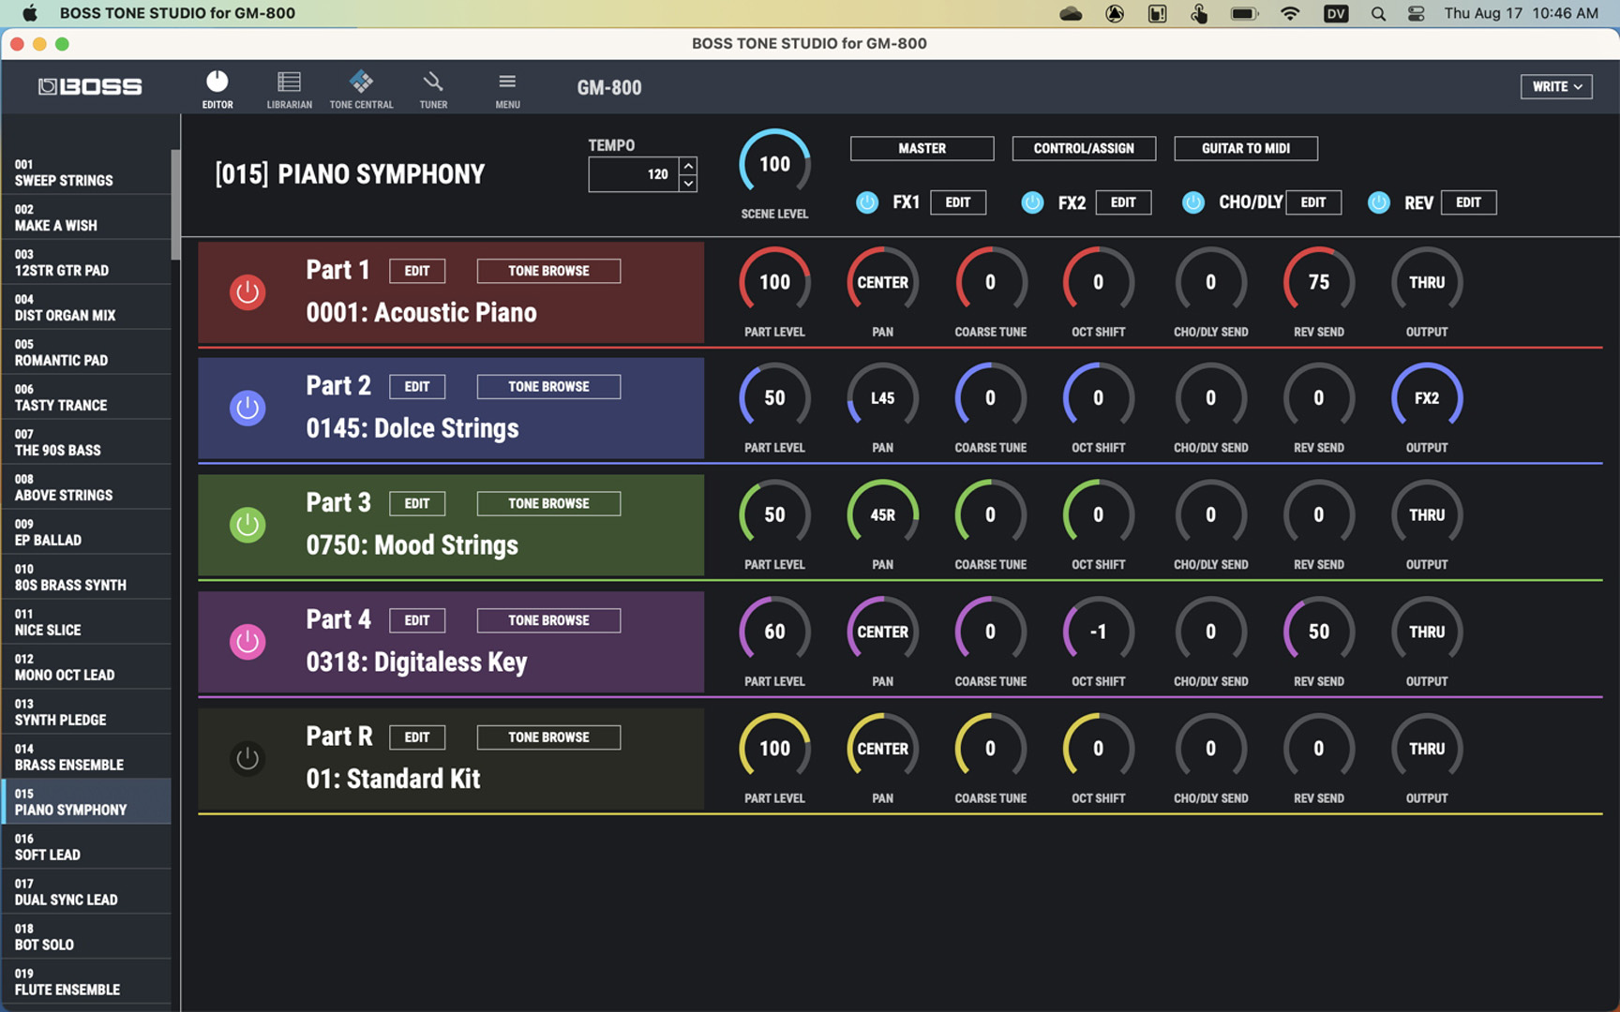Decrease tempo with the down arrow
Image resolution: width=1620 pixels, height=1012 pixels.
688,184
